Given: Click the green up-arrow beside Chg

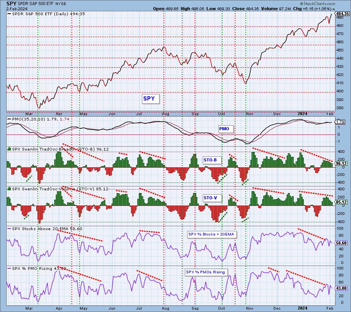Looking at the screenshot, I should click(x=333, y=9).
